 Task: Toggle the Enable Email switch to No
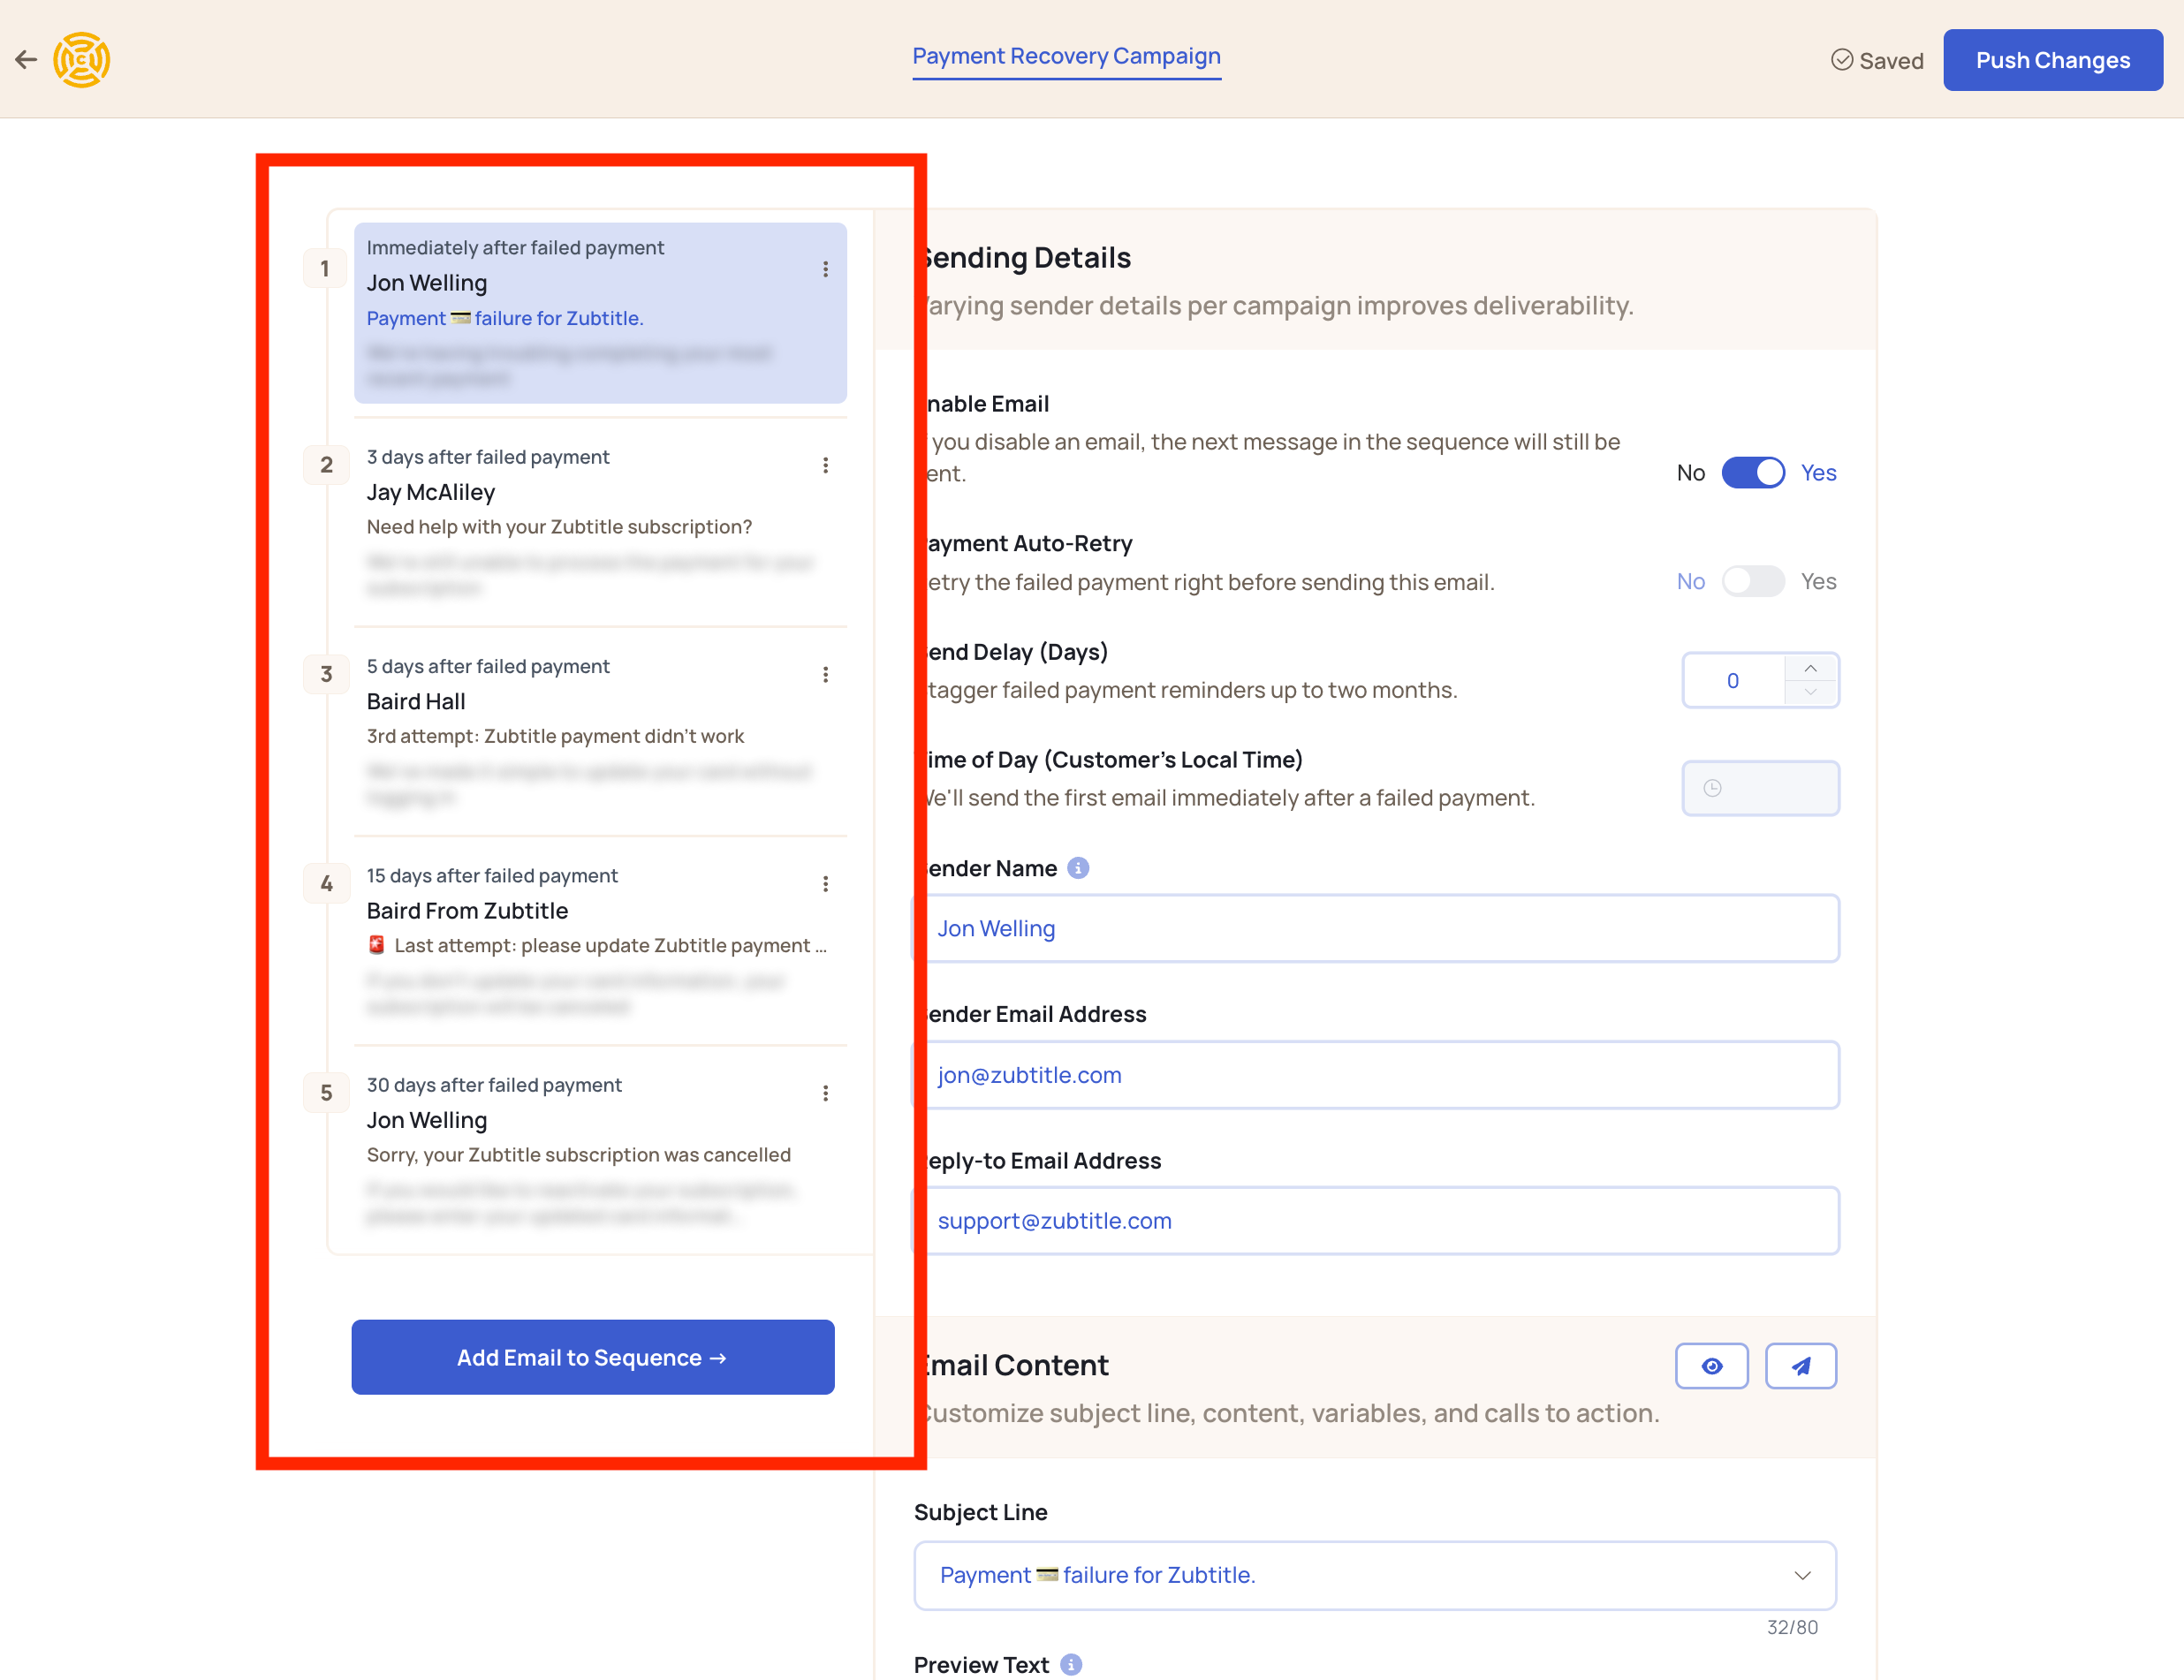(x=1753, y=471)
